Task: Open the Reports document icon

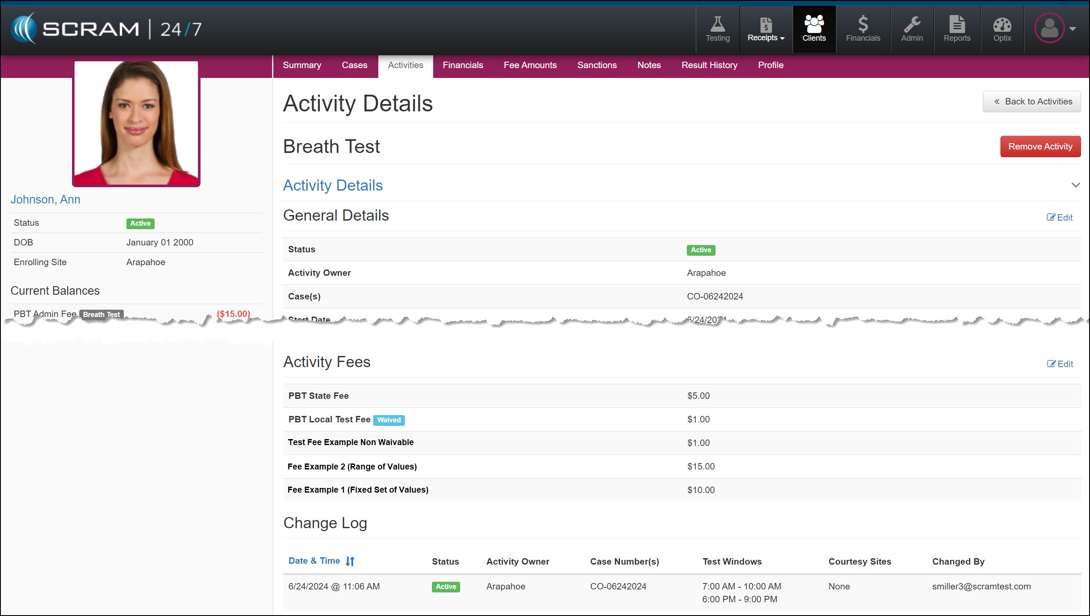Action: (957, 29)
